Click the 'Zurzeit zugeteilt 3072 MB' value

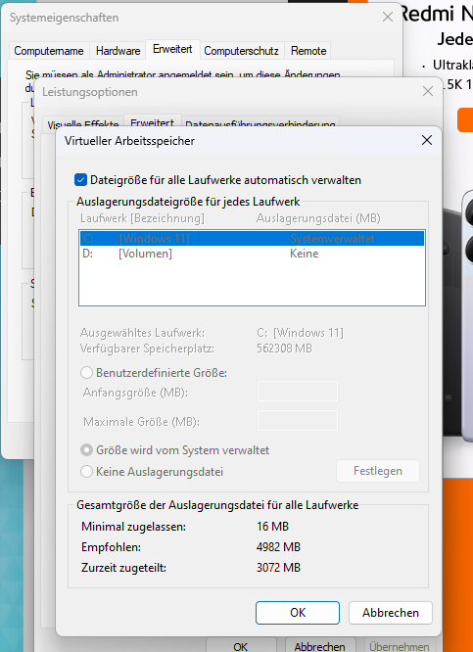tap(278, 567)
